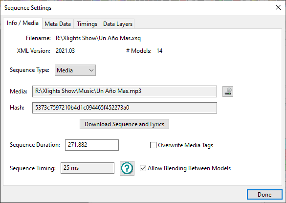Click the Hash value field
The height and width of the screenshot is (203, 286).
coord(125,108)
